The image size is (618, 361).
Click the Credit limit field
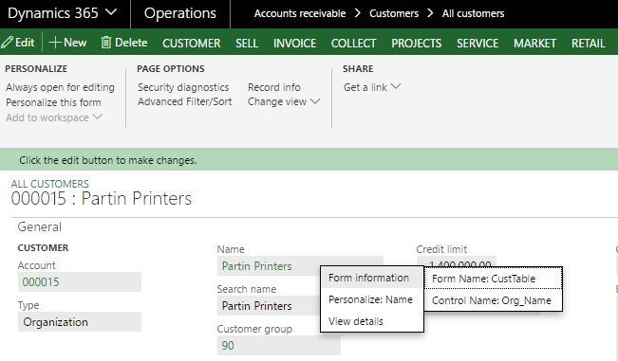[x=457, y=262]
